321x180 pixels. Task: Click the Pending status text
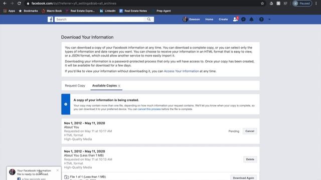(234, 131)
